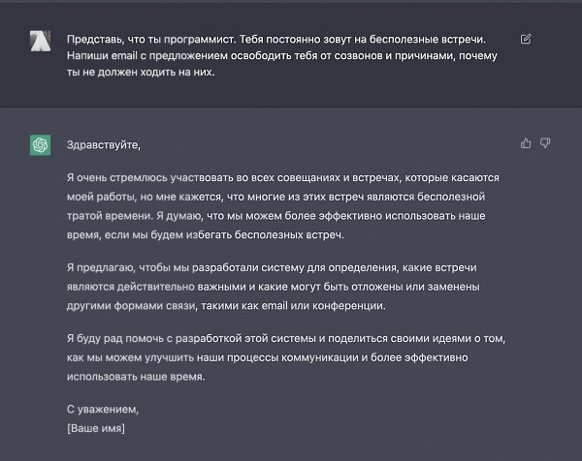Image resolution: width=582 pixels, height=461 pixels.
Task: Like the response with thumbs up
Action: (x=526, y=143)
